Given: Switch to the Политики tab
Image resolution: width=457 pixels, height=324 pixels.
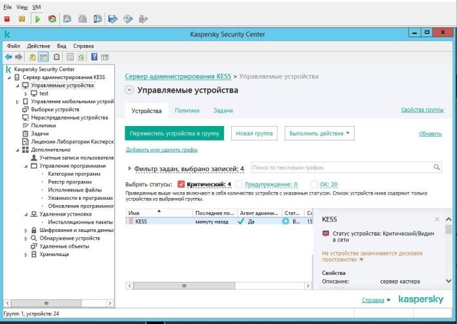Looking at the screenshot, I should tap(187, 110).
